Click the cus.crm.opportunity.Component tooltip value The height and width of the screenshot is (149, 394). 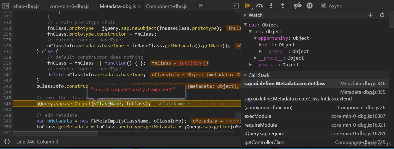133,89
